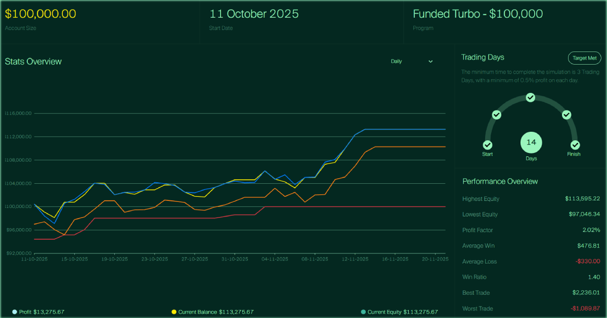This screenshot has width=607, height=318.
Task: Click the Win Ratio value 1.40
Action: [x=594, y=277]
